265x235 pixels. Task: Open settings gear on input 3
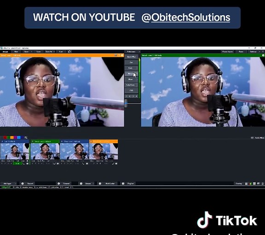pos(87,163)
